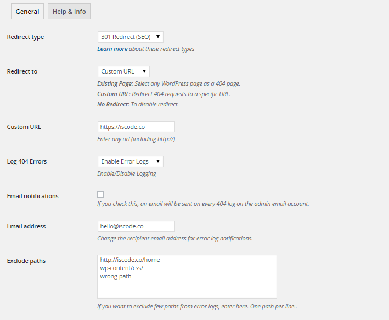The image size is (389, 320).
Task: Focus the Email address field
Action: click(x=136, y=226)
